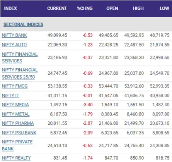Image resolution: width=172 pixels, height=162 pixels.
Task: Select NIFTY AUTO current value 22,069.30
Action: [x=57, y=45]
